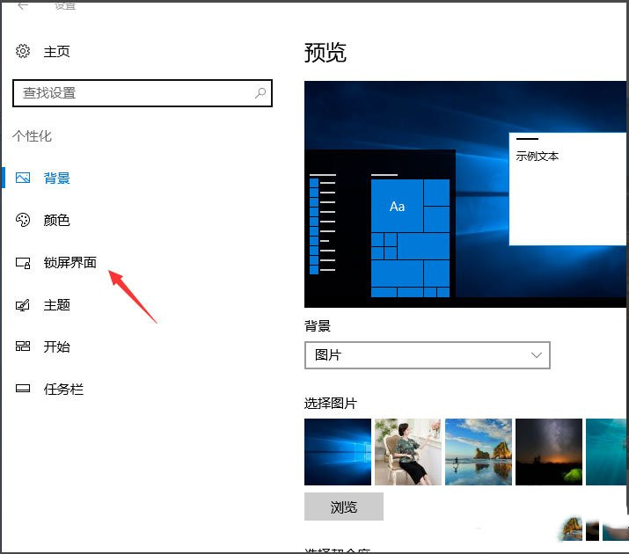Click the Aa tile in preview
This screenshot has height=554, width=629.
397,206
